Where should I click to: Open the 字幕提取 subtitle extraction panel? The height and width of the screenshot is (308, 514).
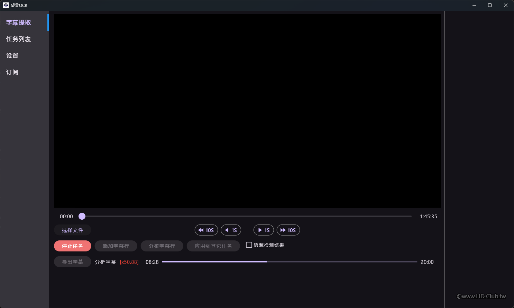coord(19,22)
